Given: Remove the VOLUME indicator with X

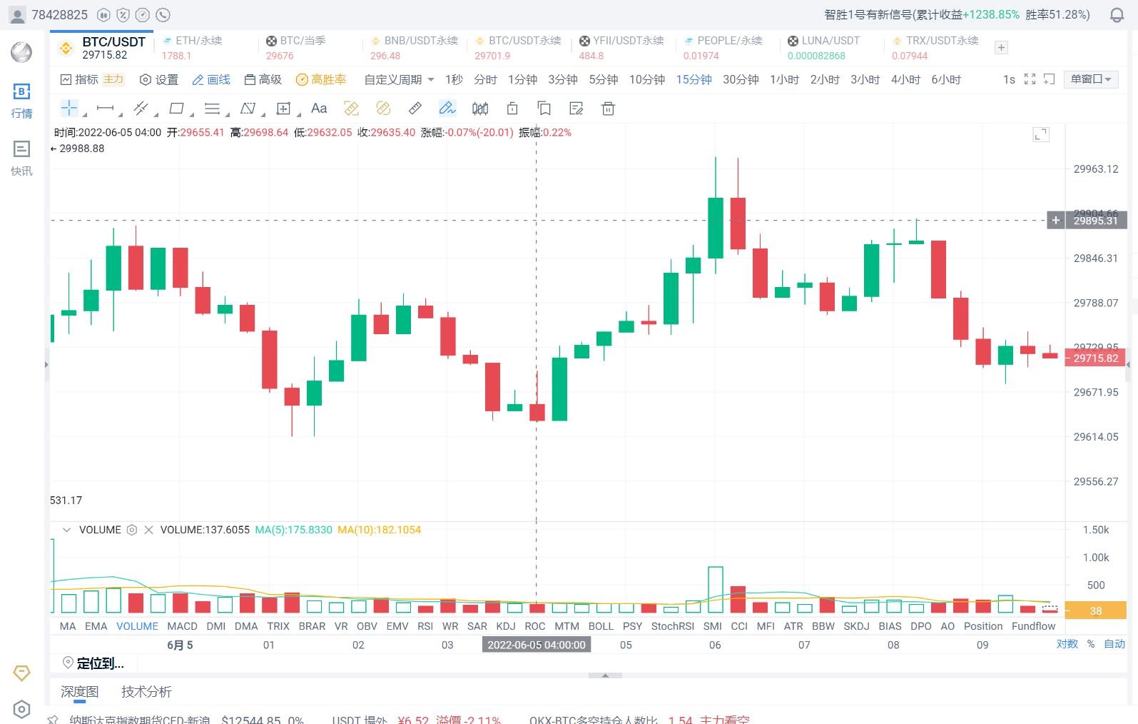Looking at the screenshot, I should tap(148, 530).
